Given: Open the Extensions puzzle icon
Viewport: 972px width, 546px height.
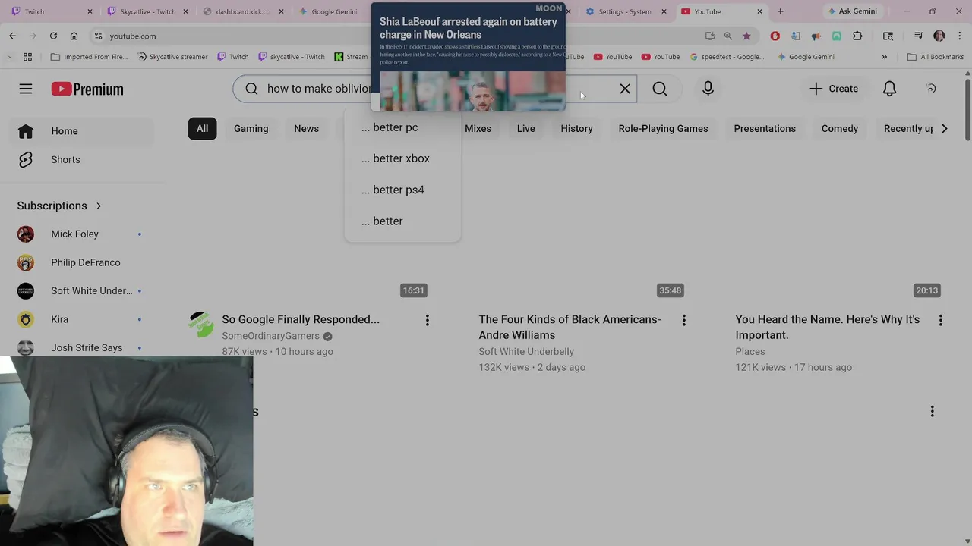Looking at the screenshot, I should pyautogui.click(x=857, y=36).
